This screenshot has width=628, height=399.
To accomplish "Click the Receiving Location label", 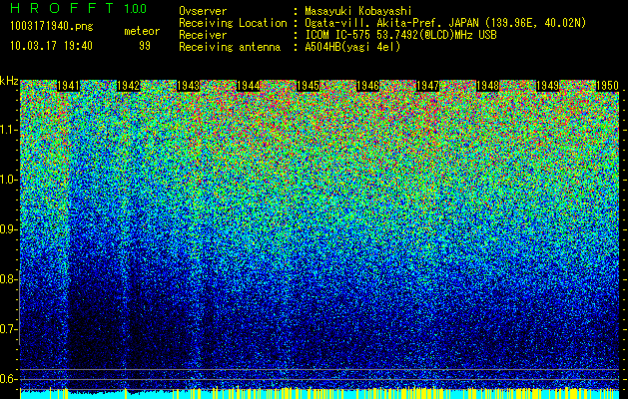I will tap(233, 23).
